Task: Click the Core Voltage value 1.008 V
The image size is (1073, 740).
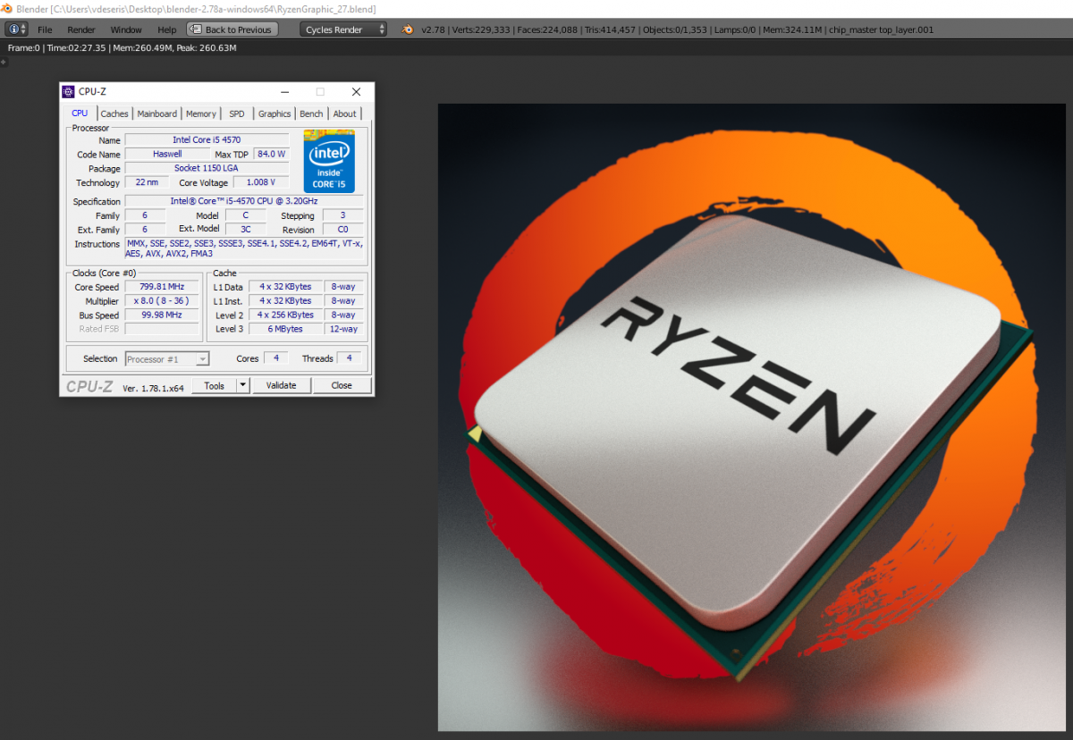Action: click(x=261, y=182)
